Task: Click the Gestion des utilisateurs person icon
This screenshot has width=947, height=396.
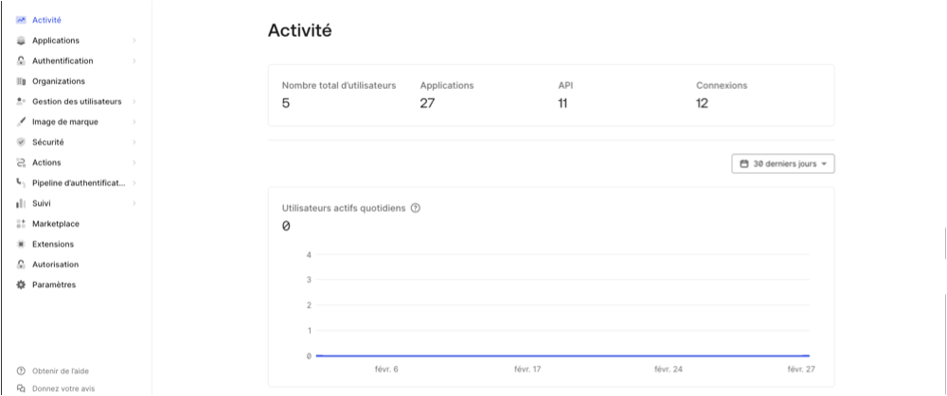Action: point(21,101)
